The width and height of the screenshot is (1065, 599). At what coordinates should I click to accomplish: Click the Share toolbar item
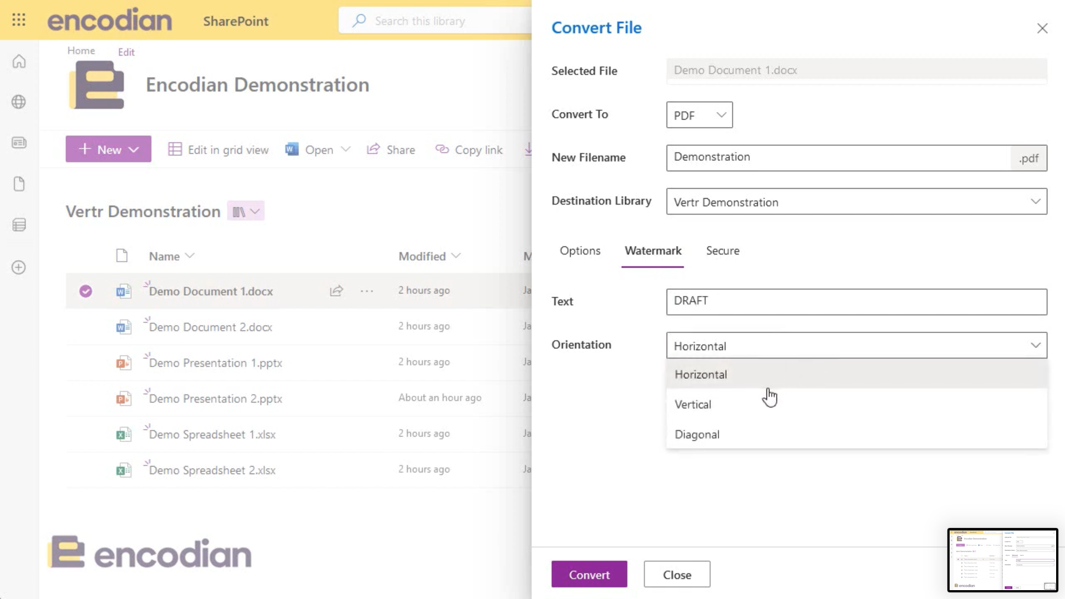[391, 149]
